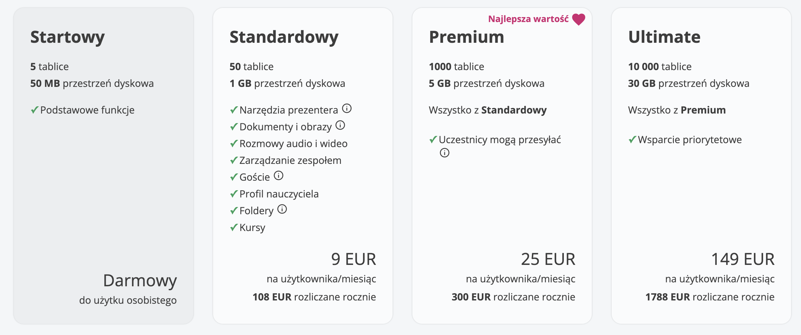Click the 9 EUR price
Screen dimensions: 801x335
pyautogui.click(x=353, y=259)
